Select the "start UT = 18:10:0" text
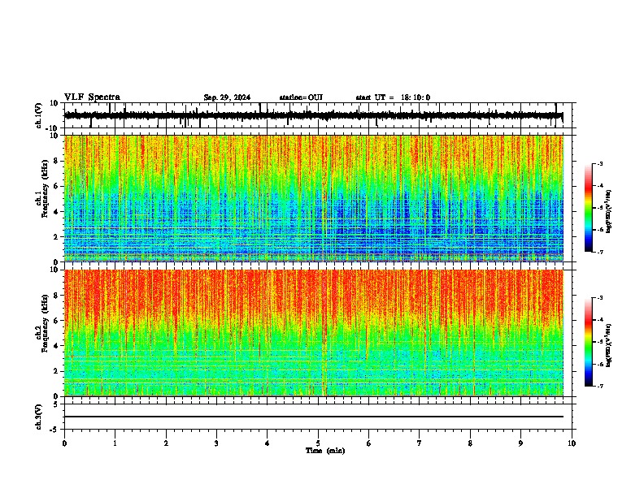Viewport: 644px width, 497px height. point(393,97)
